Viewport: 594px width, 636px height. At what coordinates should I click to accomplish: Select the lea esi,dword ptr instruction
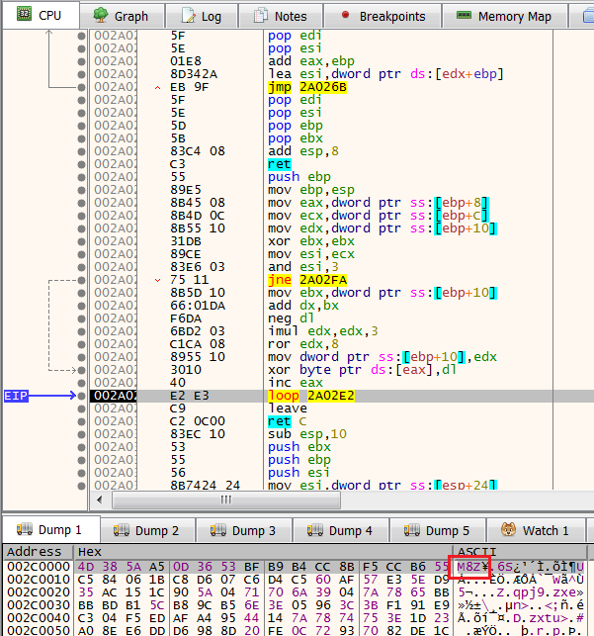pos(385,74)
